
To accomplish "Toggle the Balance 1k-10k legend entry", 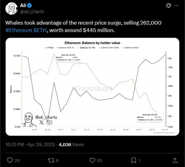I will coord(86,48).
